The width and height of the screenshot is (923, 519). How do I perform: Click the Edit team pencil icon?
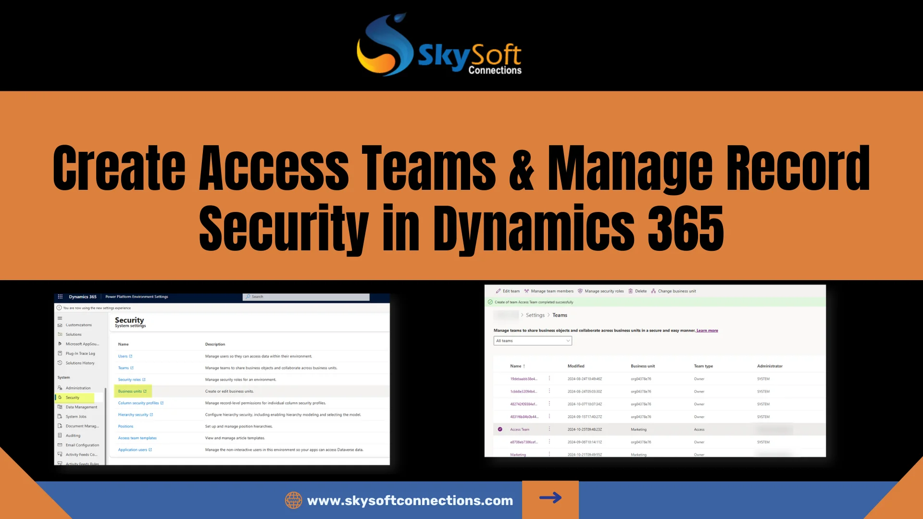click(x=499, y=291)
